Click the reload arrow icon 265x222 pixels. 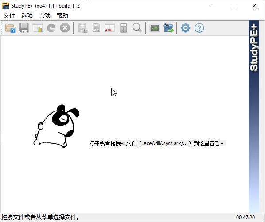click(x=51, y=28)
